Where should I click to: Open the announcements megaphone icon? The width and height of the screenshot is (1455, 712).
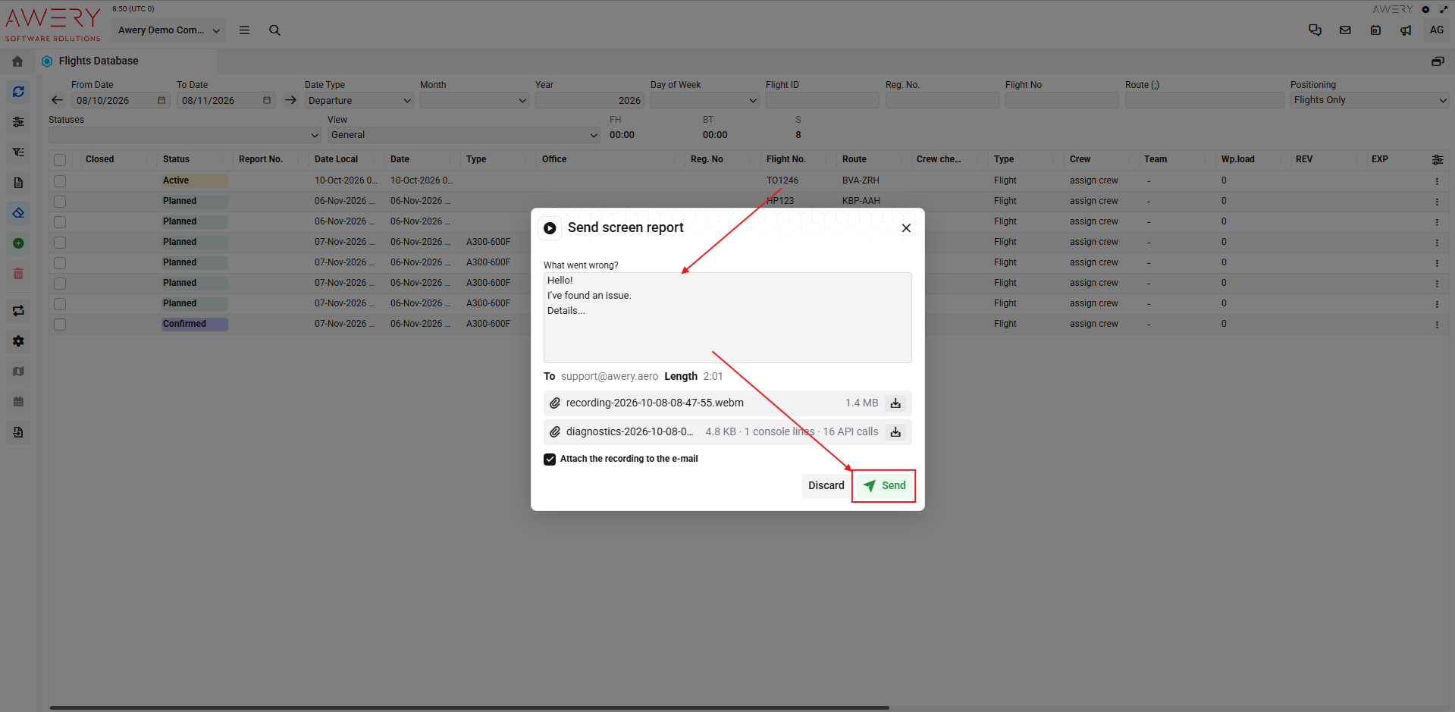[1406, 30]
